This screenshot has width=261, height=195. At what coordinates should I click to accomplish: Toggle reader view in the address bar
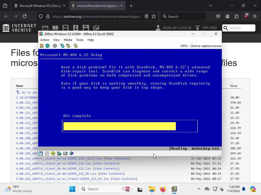147,16
